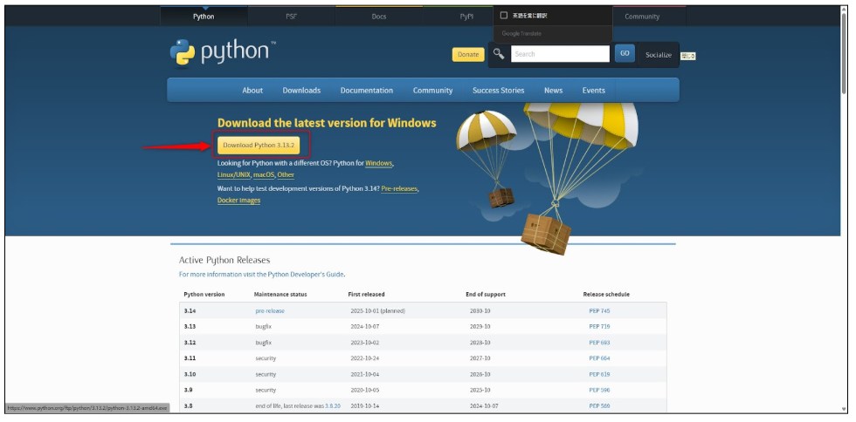Open the PSF top tab
856x422 pixels.
click(x=292, y=17)
